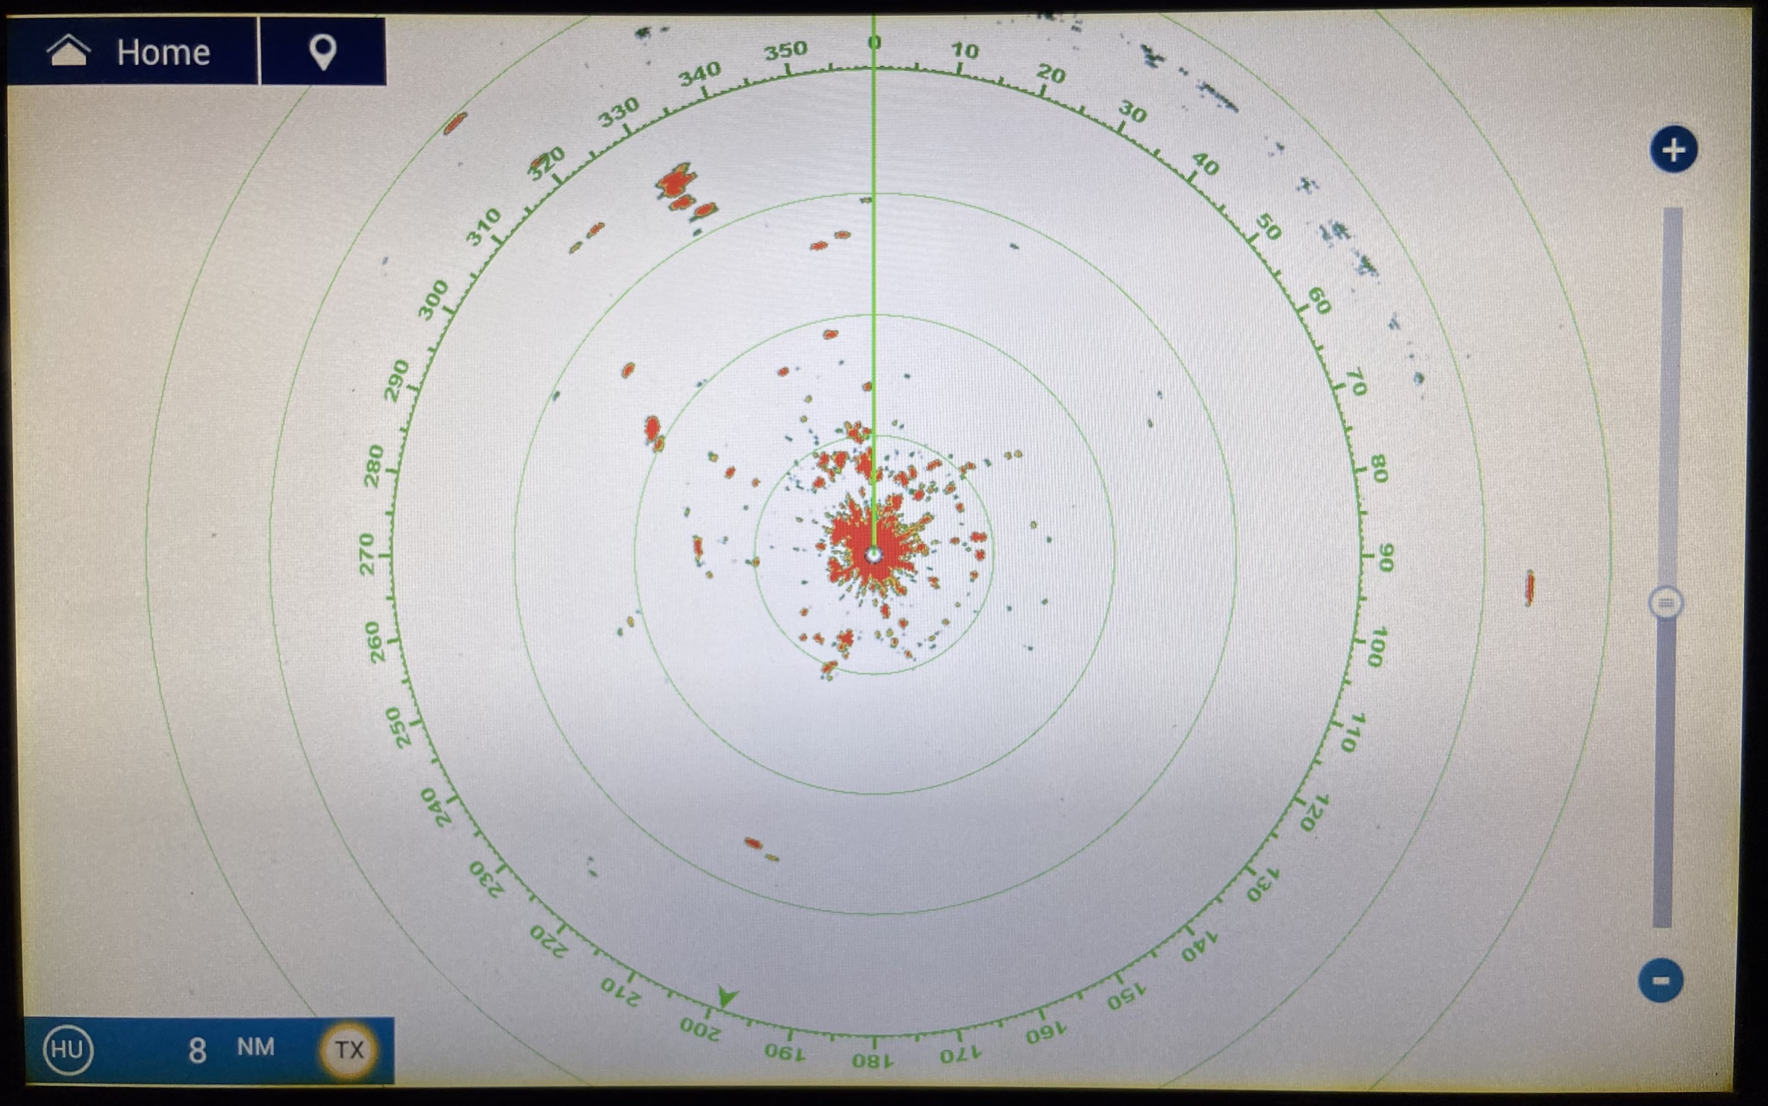Toggle the TX transmit button
The width and height of the screenshot is (1768, 1106).
click(348, 1049)
